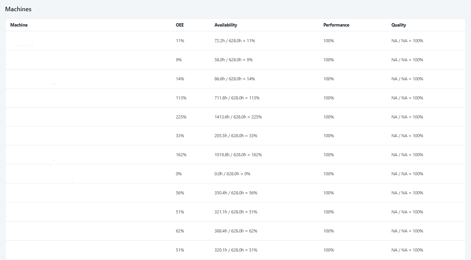This screenshot has height=260, width=471.
Task: Click the 0.0h / 628.0h availability cell
Action: tap(232, 174)
